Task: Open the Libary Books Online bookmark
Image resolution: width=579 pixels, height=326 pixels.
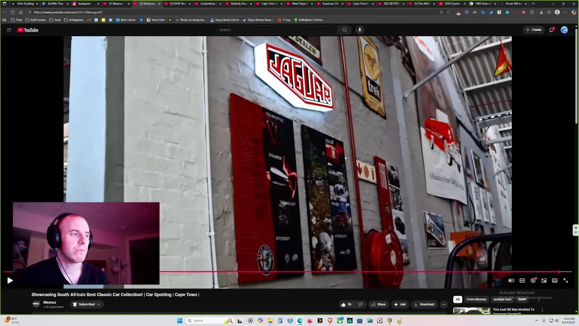Action: pos(225,20)
